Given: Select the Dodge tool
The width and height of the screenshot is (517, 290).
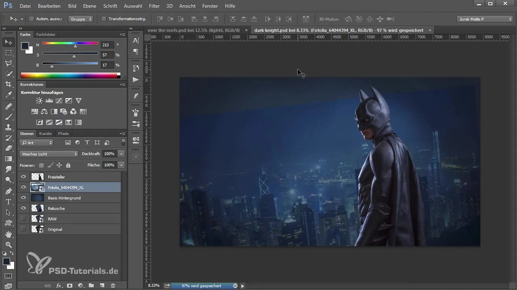Looking at the screenshot, I should [8, 180].
